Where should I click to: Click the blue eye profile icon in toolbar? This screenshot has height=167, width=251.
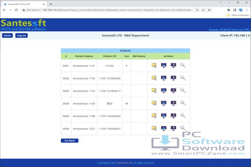tap(241, 10)
